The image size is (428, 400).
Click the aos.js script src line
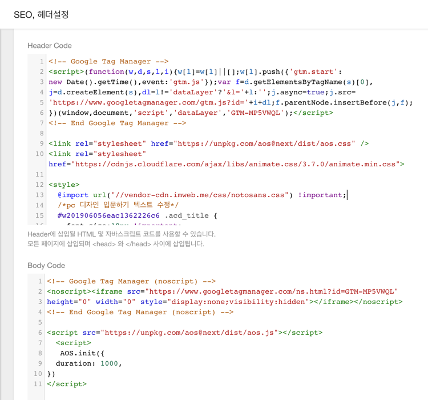tap(184, 333)
